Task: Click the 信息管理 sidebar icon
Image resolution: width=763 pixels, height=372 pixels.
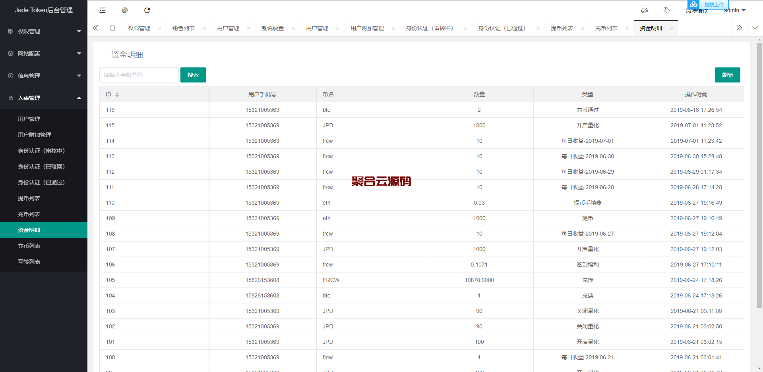Action: [11, 76]
